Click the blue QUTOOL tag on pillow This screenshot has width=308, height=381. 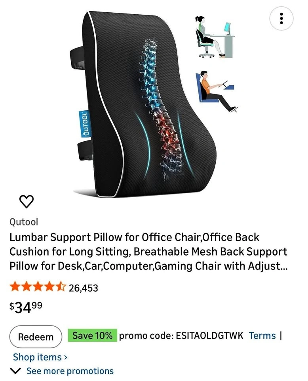tap(86, 124)
